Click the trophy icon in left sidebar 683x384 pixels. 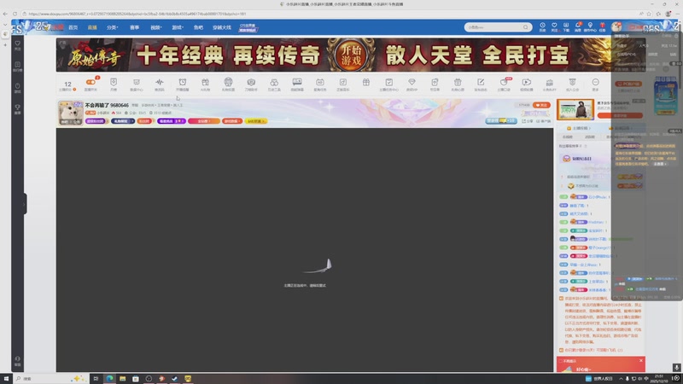click(17, 109)
